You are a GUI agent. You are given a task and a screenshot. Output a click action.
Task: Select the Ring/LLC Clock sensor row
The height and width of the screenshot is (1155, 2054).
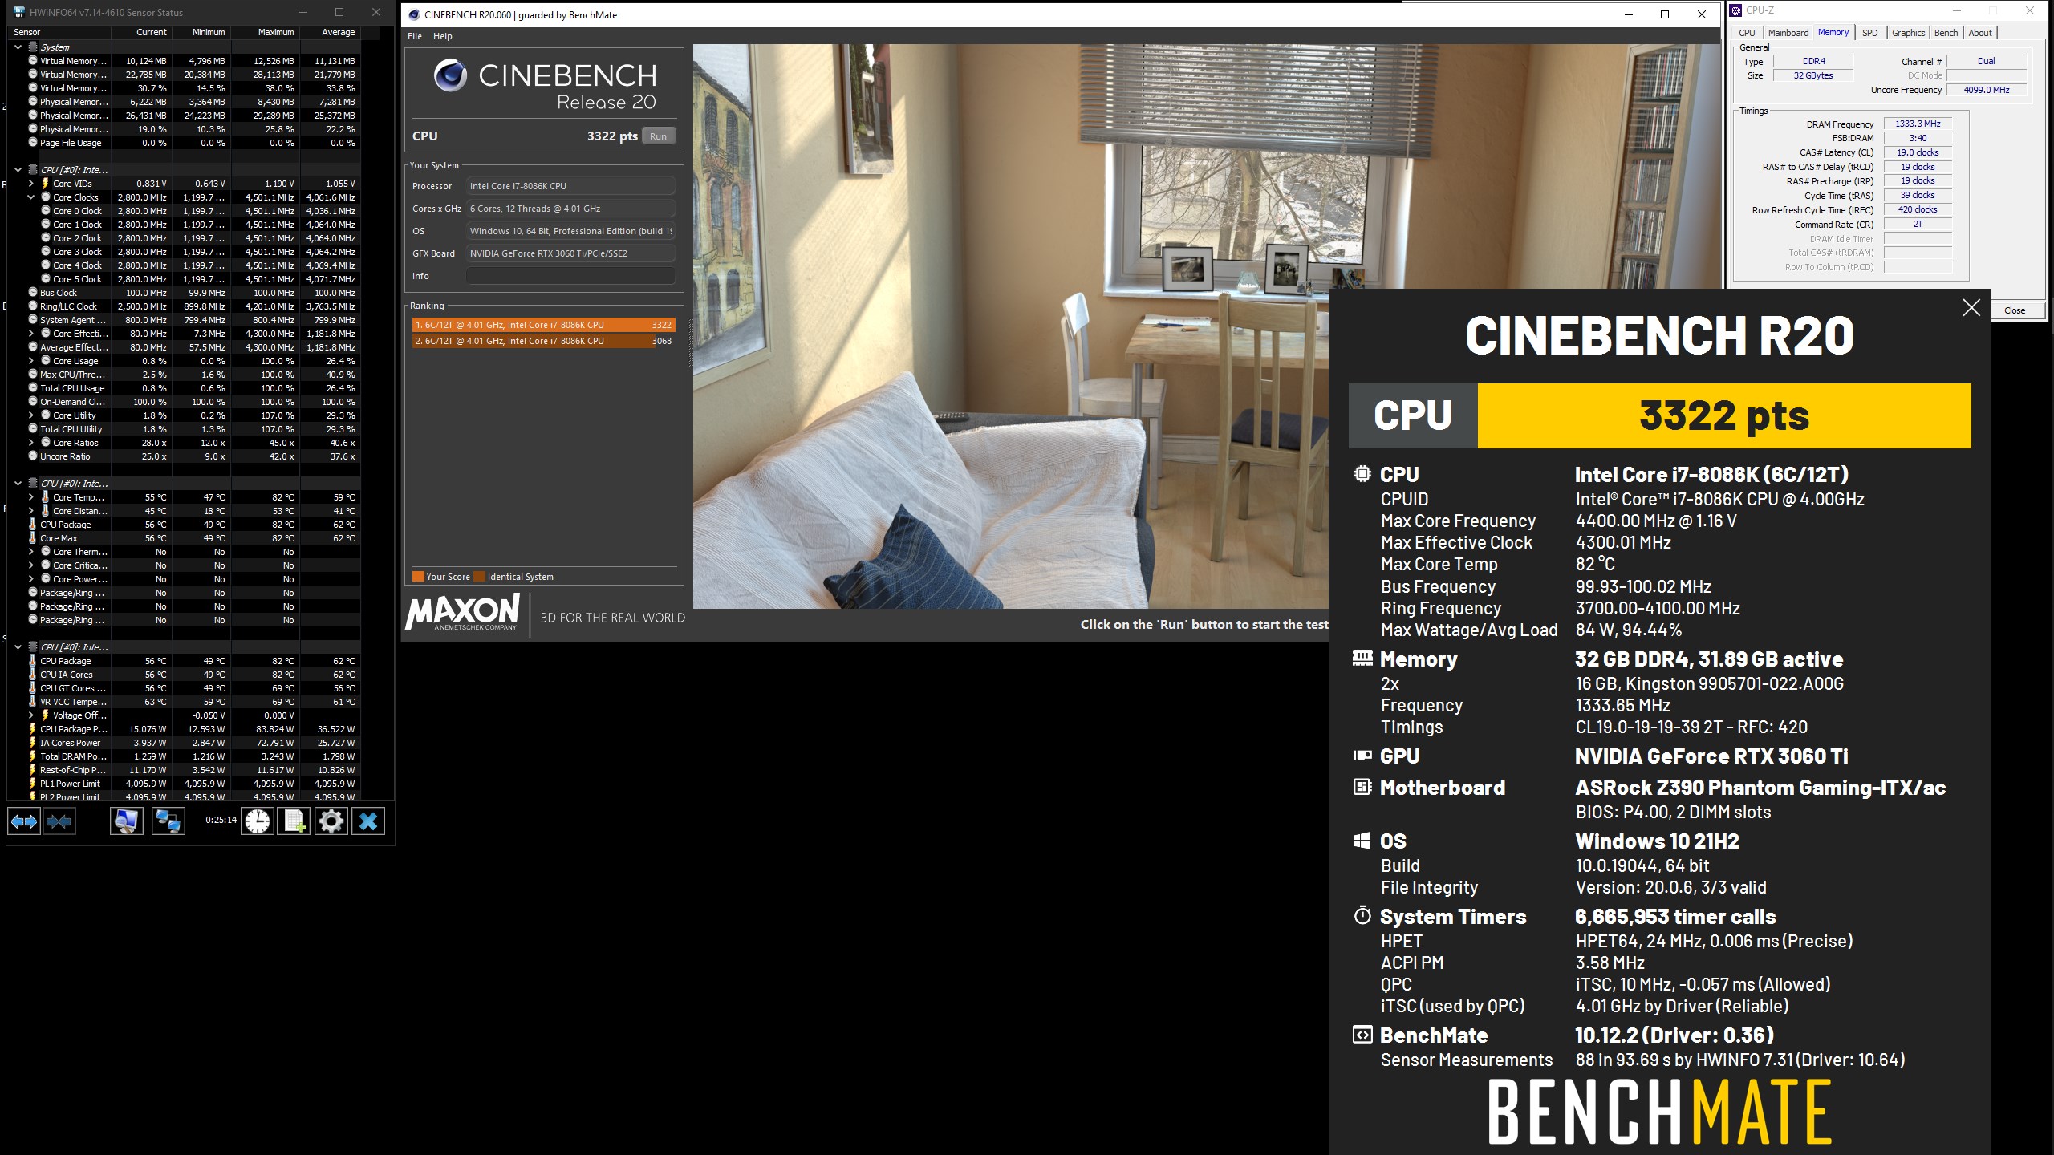coord(184,306)
